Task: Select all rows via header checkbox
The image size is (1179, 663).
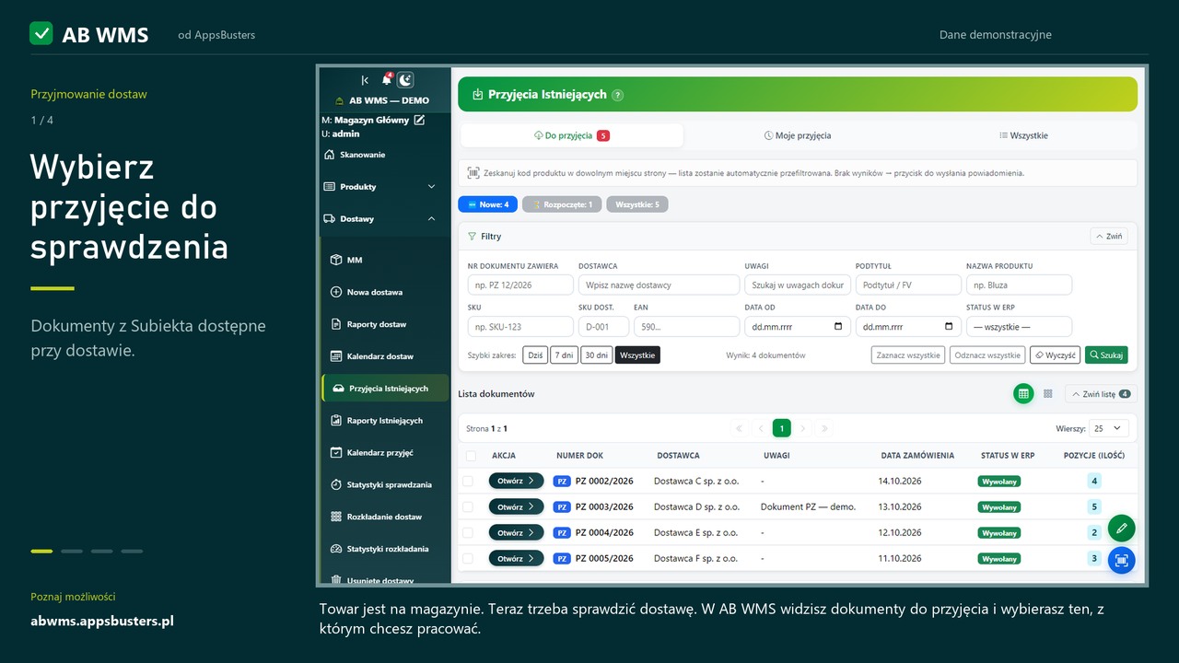Action: [471, 456]
